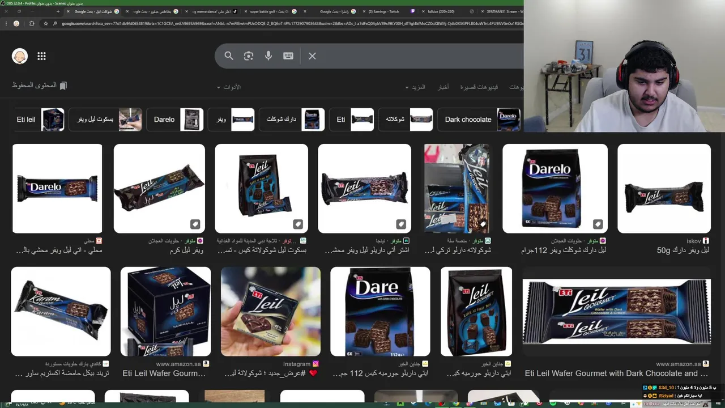Viewport: 725px width, 408px height.
Task: Click the 'تريند بيكل حامضة اكستريم ساور' title
Action: click(61, 373)
